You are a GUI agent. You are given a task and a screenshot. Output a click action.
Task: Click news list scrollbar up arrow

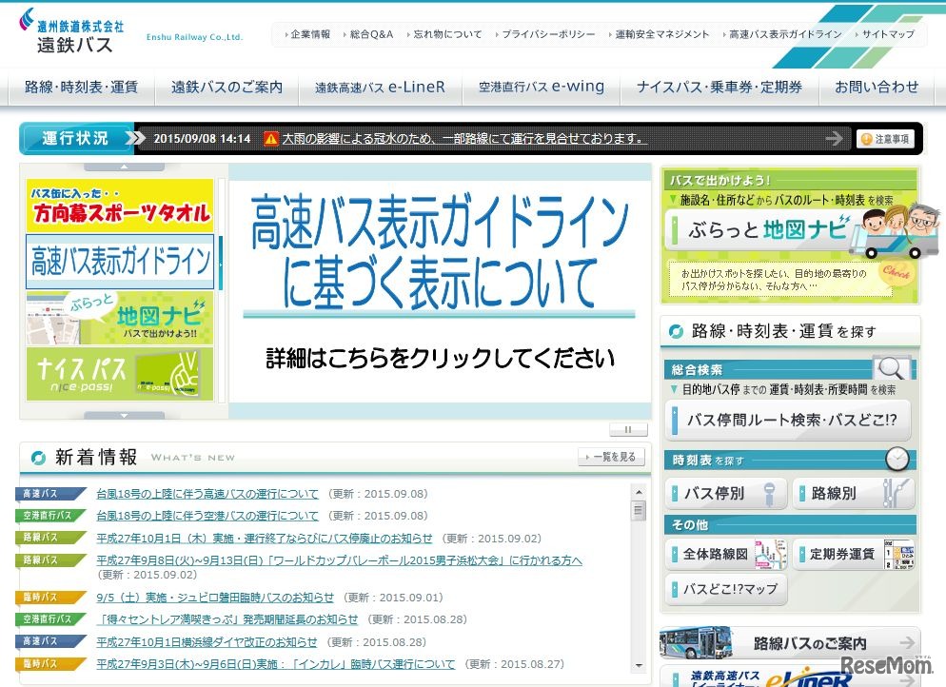pyautogui.click(x=639, y=493)
